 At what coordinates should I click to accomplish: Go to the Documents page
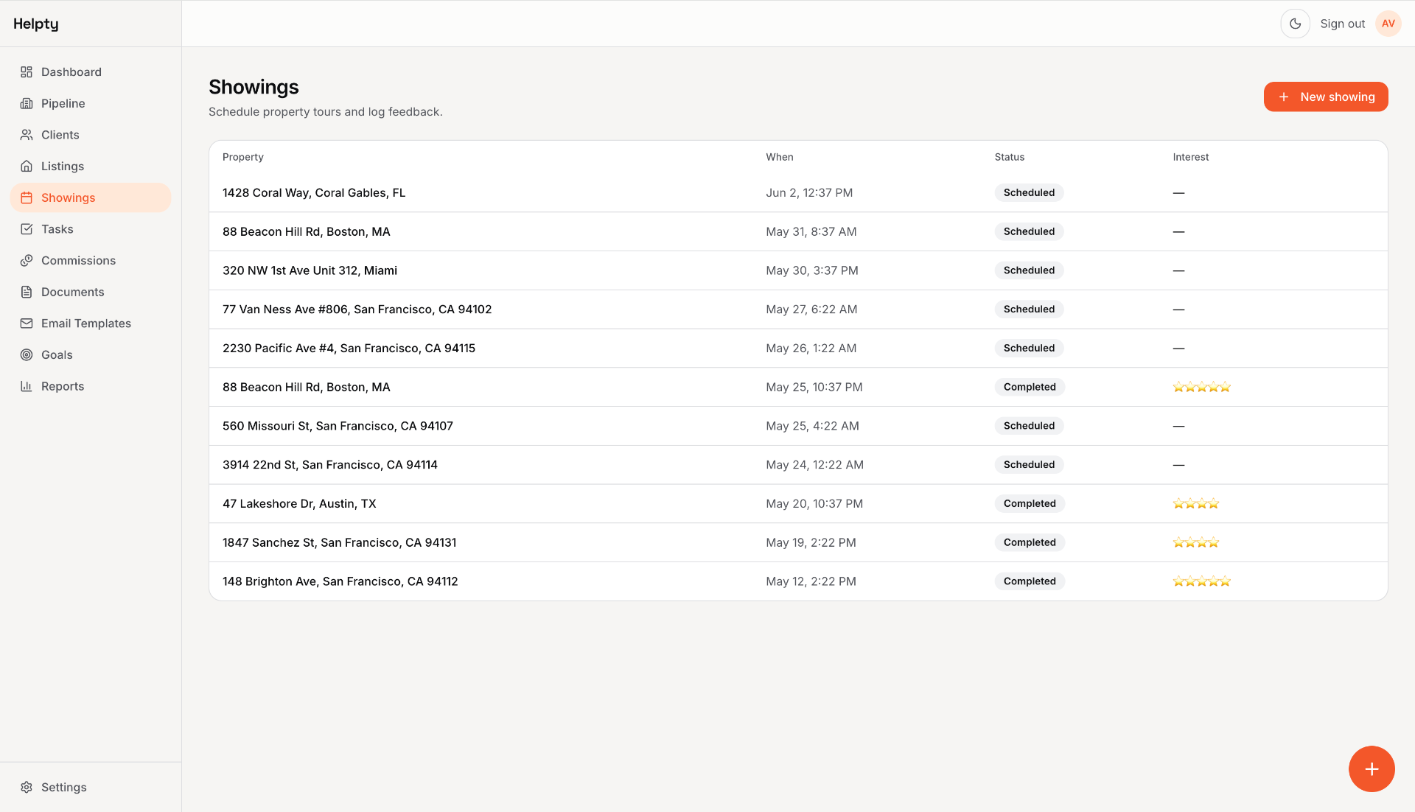click(x=91, y=293)
